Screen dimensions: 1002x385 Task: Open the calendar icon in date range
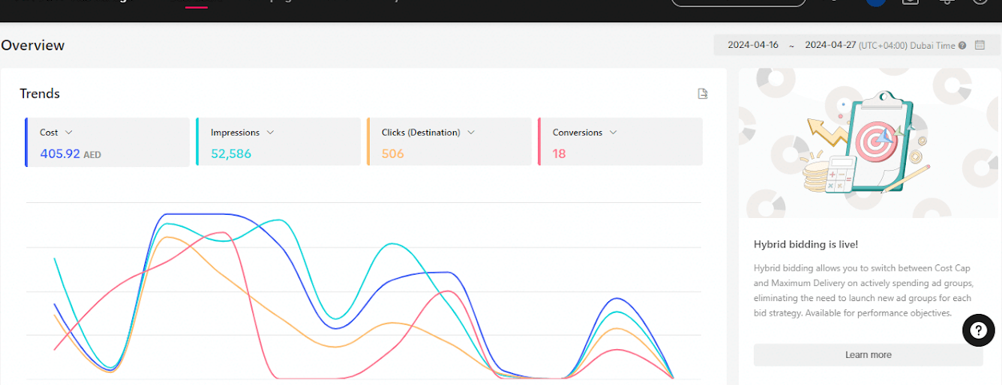point(980,46)
